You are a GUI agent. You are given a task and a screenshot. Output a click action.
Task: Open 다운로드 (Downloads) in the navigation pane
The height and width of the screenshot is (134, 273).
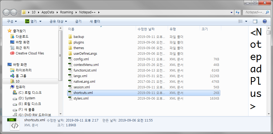pos(22,37)
